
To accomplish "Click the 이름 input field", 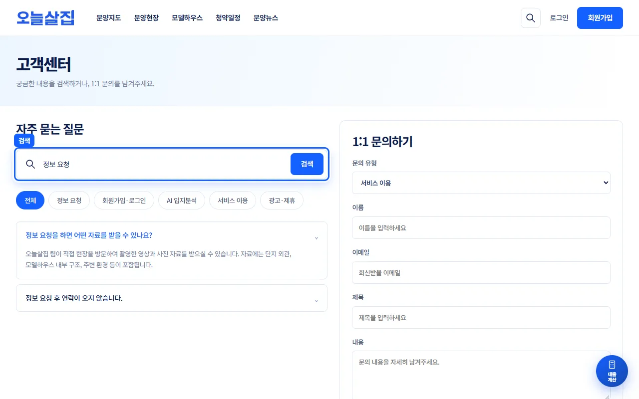I will [481, 227].
